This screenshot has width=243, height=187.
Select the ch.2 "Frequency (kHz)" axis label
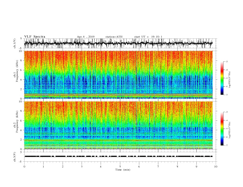[x=17, y=122]
